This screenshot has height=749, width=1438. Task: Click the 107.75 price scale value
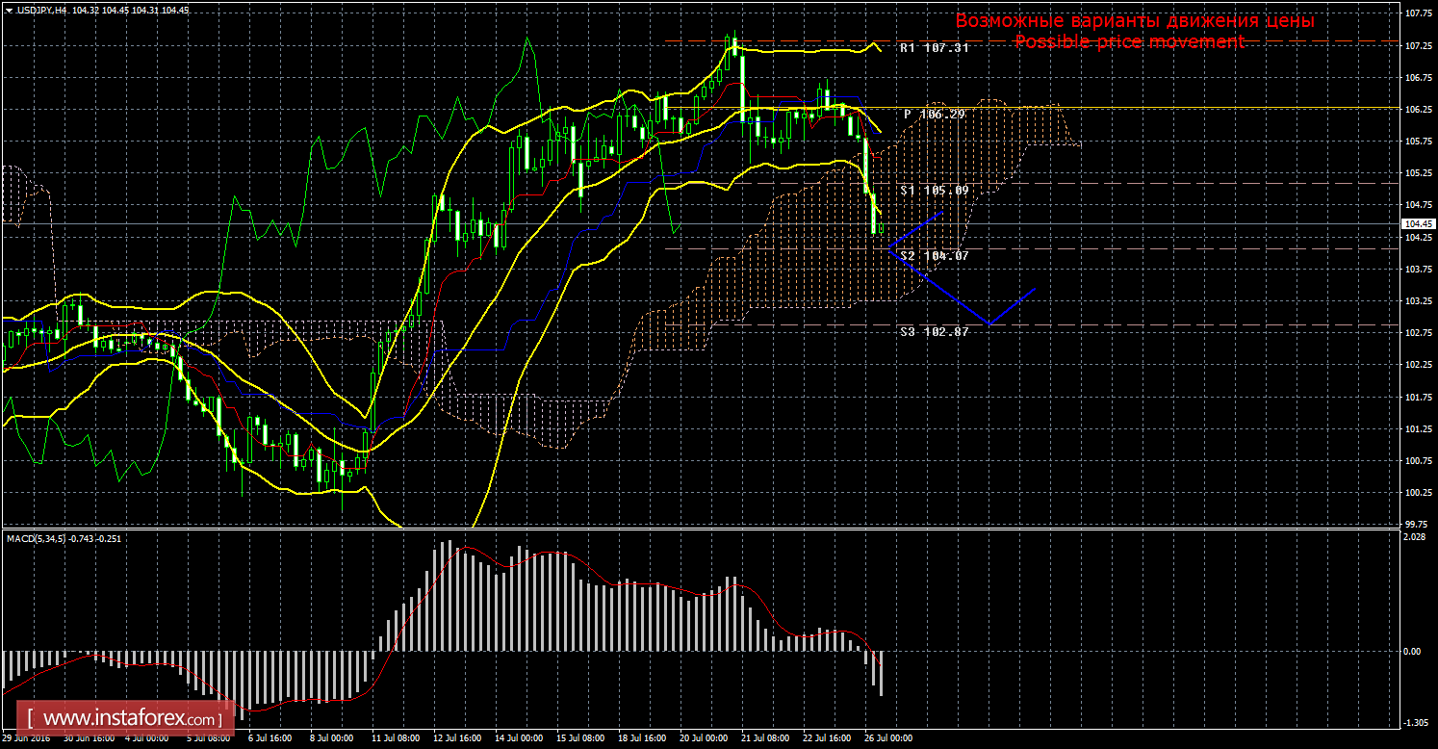click(1418, 13)
